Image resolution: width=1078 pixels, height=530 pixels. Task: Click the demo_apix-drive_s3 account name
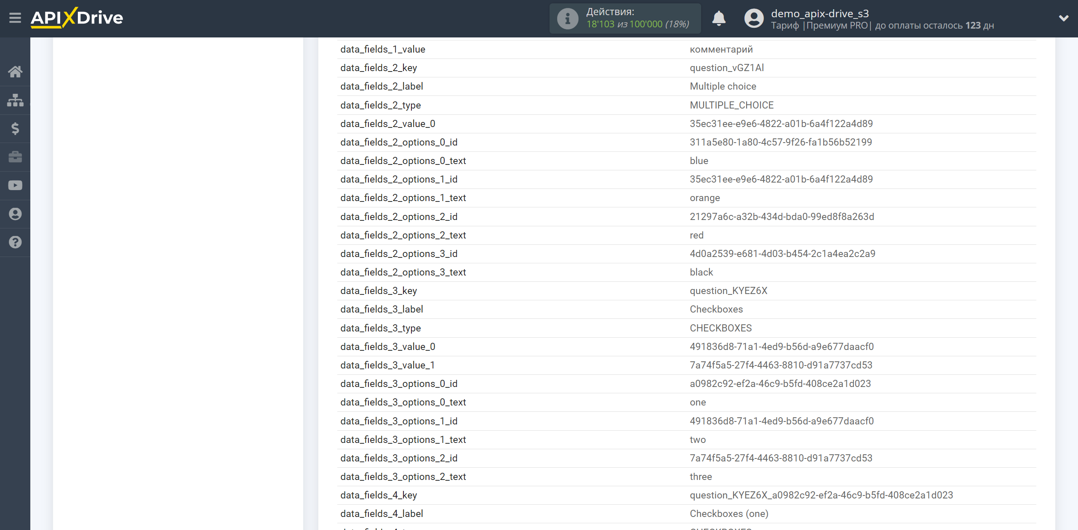tap(820, 13)
